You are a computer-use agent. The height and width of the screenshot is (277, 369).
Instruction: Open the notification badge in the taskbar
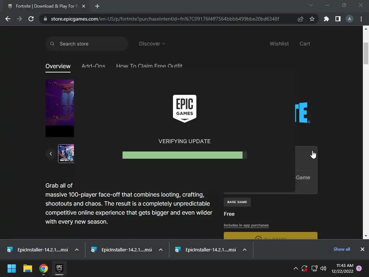point(359,268)
